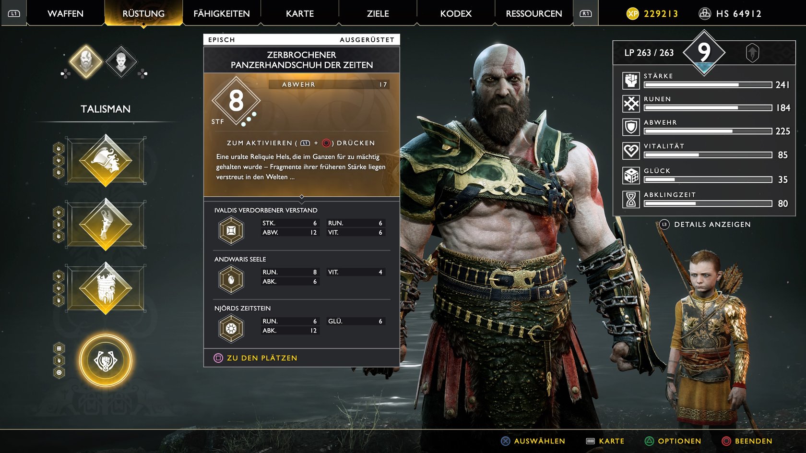Screen dimensions: 806x453
Task: Switch to the Ressourcen tab
Action: pyautogui.click(x=534, y=13)
